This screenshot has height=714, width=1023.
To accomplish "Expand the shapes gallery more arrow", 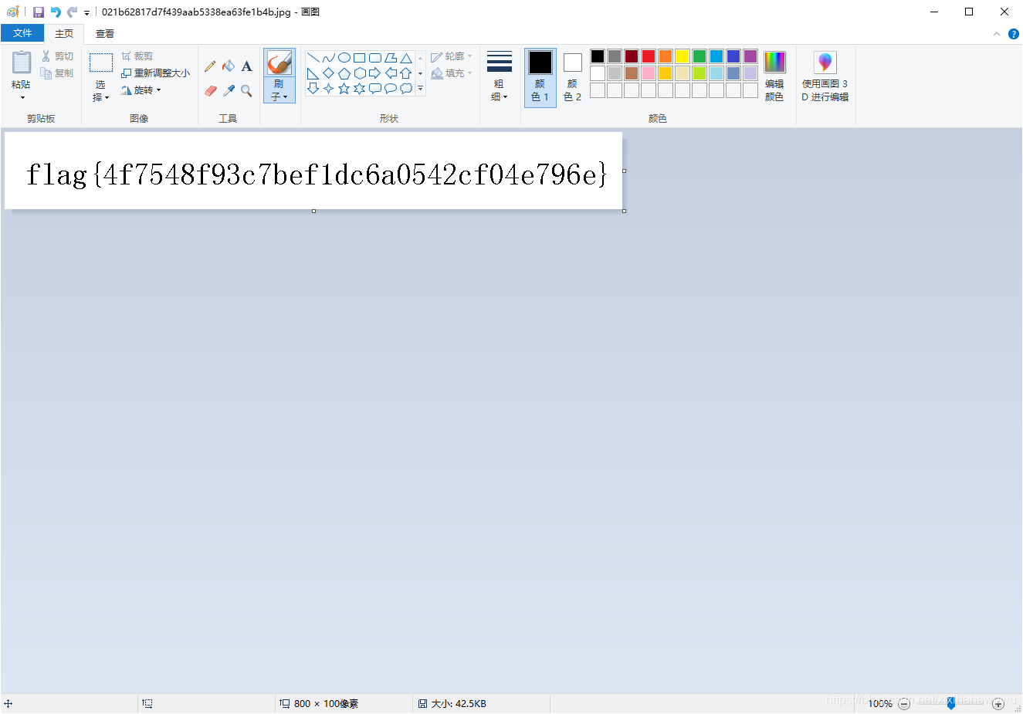I will pos(421,89).
